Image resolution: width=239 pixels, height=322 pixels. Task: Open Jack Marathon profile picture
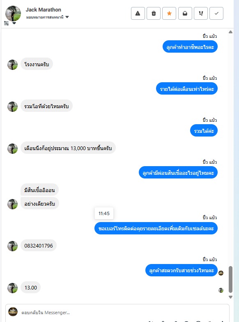13,14
